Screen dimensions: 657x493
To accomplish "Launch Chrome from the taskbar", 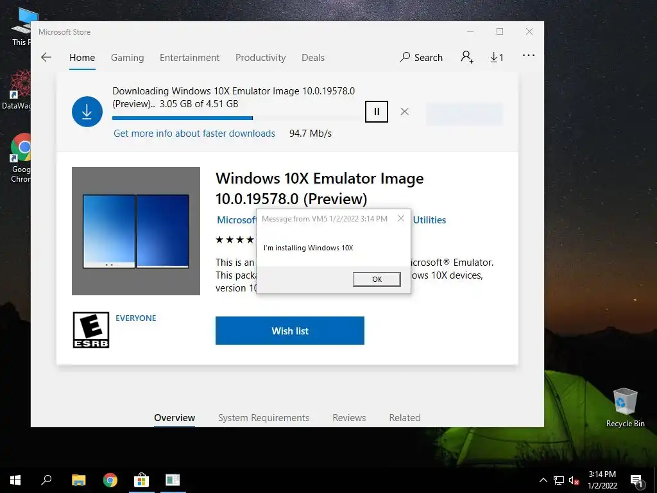I will tap(110, 480).
